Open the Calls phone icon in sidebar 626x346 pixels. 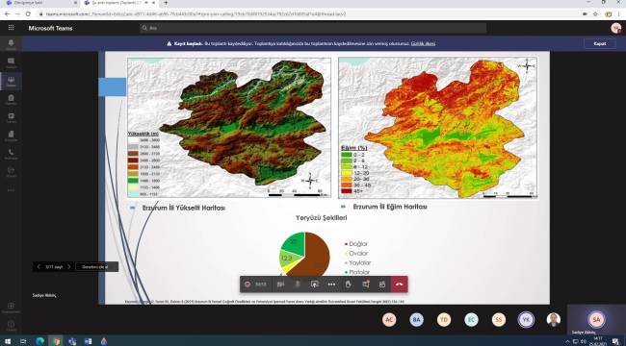(x=11, y=154)
